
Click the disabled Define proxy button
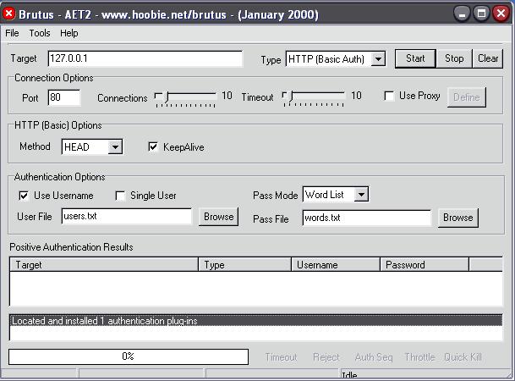click(x=467, y=97)
